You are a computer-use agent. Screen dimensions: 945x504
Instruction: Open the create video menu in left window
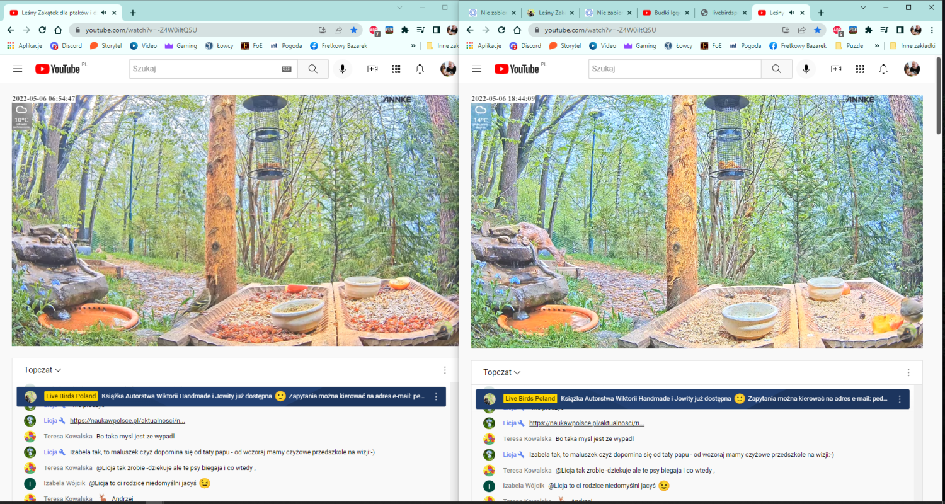[372, 69]
